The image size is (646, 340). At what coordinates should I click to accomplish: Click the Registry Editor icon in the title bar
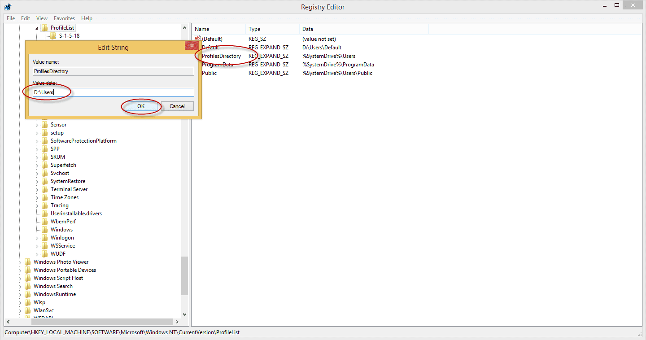point(8,7)
